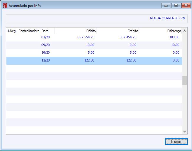Sort by the Débito column header

click(x=75, y=31)
